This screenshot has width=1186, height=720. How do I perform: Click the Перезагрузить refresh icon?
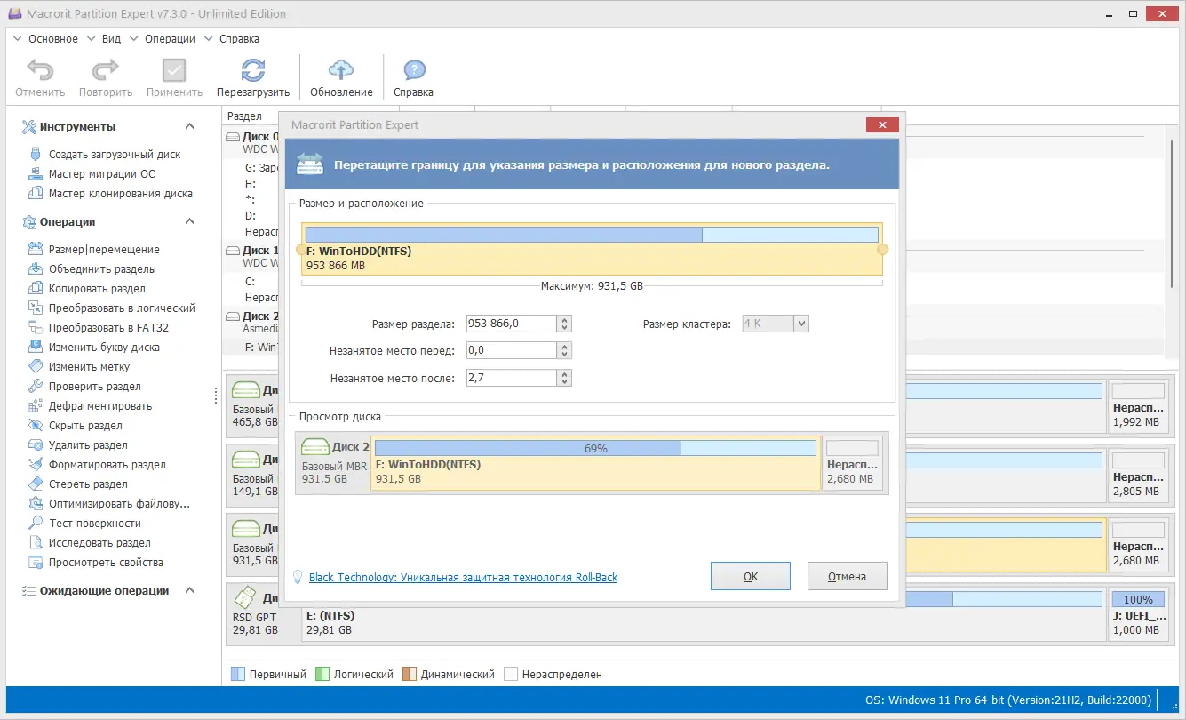[x=253, y=71]
